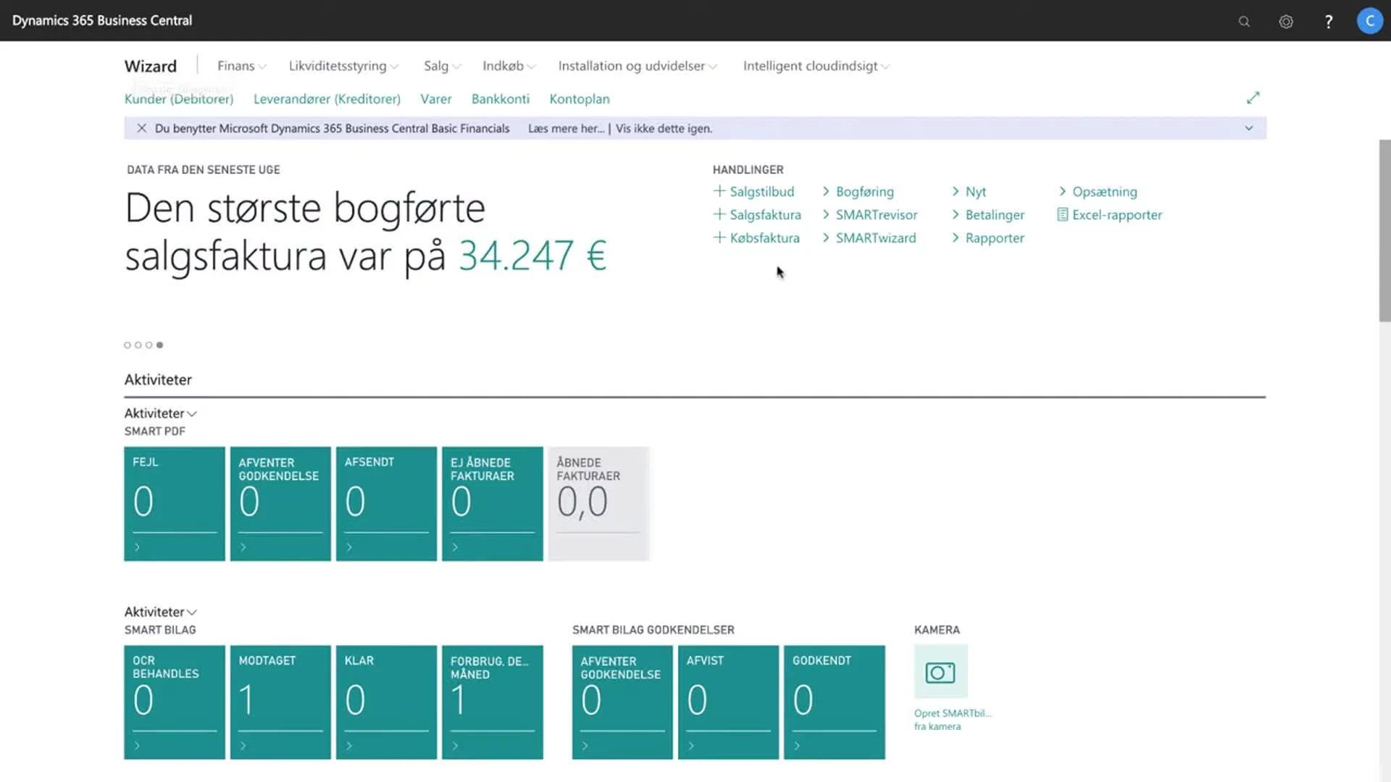Go to Leverandører (Kreditorer)
Screen dimensions: 1391x782
(x=327, y=98)
